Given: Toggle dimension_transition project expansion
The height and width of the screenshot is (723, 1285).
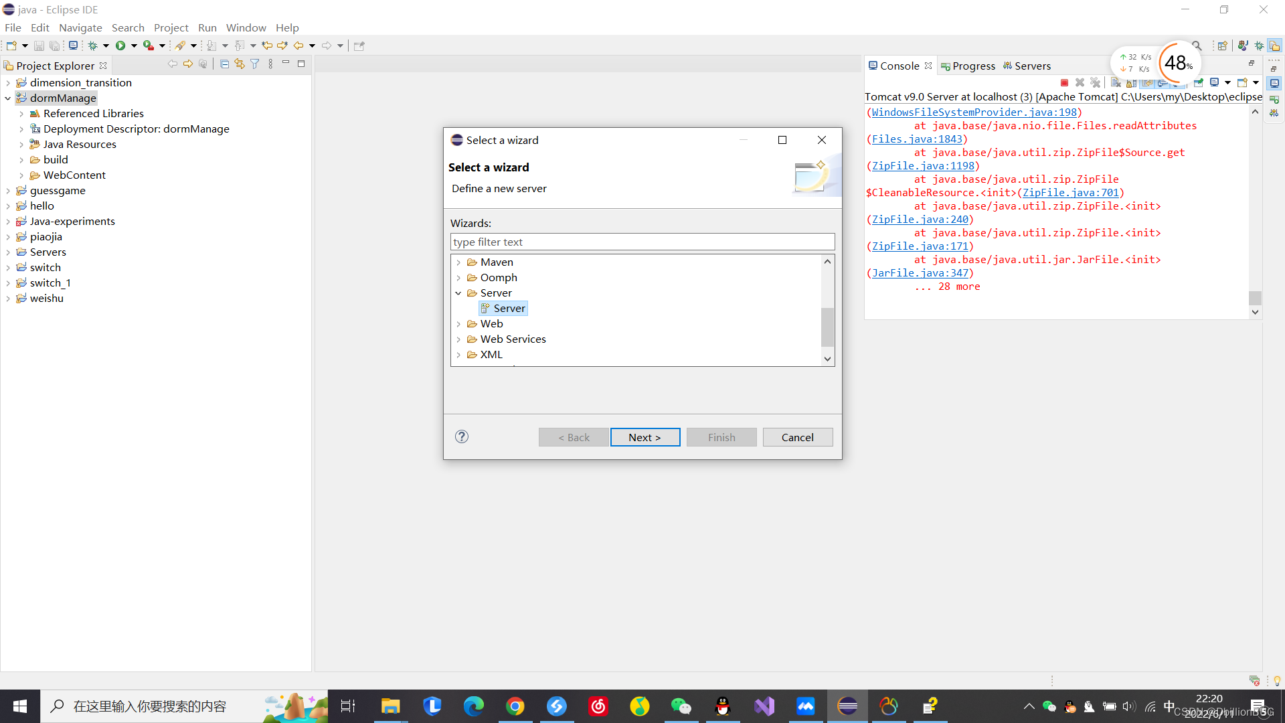Looking at the screenshot, I should 9,82.
